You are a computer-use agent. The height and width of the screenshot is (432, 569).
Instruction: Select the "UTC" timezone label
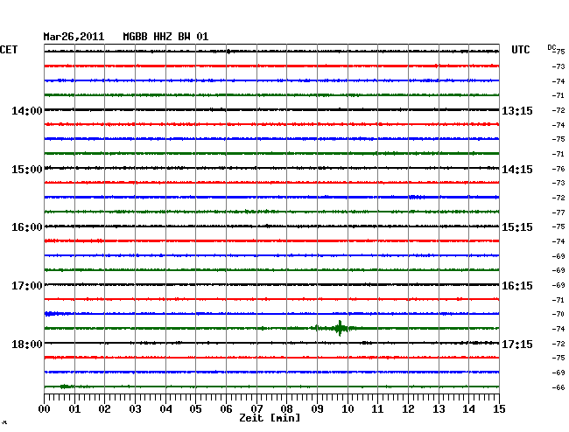(520, 50)
